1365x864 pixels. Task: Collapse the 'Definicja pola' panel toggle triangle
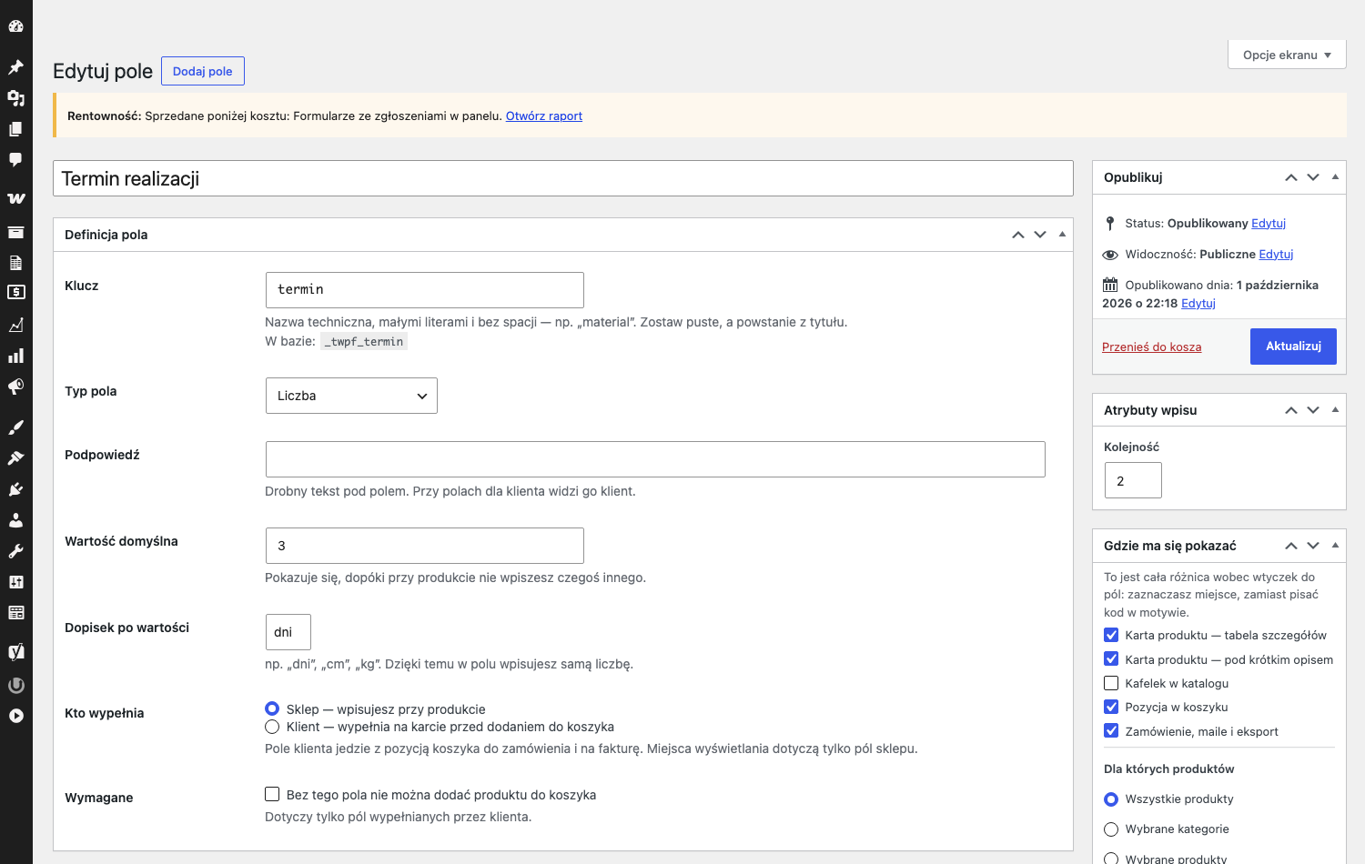[1062, 235]
